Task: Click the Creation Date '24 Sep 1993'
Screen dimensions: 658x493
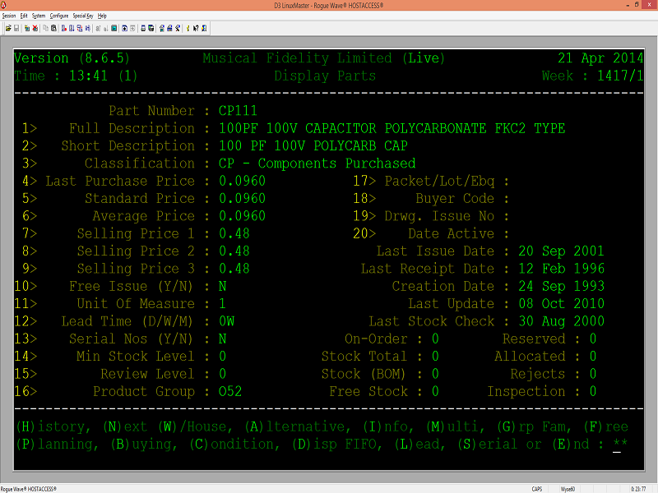Action: [561, 286]
